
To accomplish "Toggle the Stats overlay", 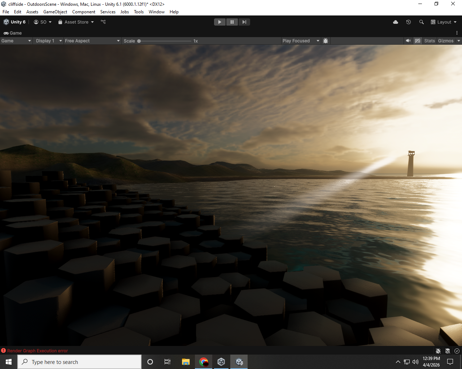I will [x=430, y=41].
